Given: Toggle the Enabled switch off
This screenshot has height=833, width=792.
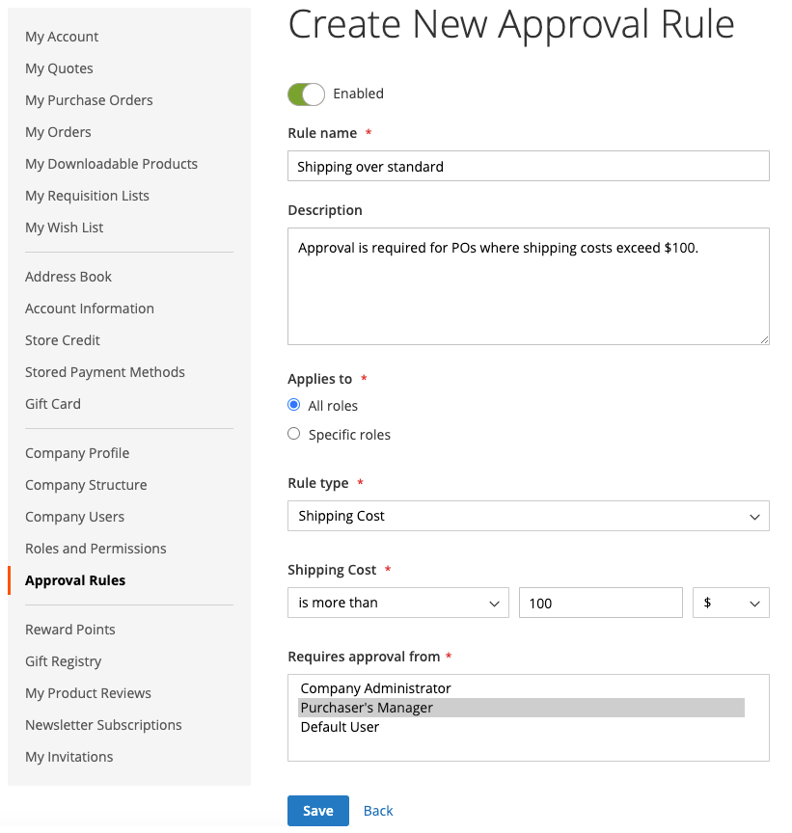Looking at the screenshot, I should tap(306, 94).
